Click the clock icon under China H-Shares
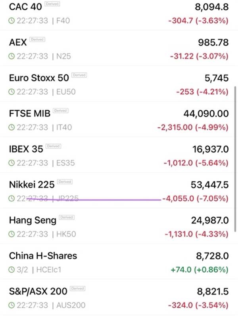 pos(11,270)
